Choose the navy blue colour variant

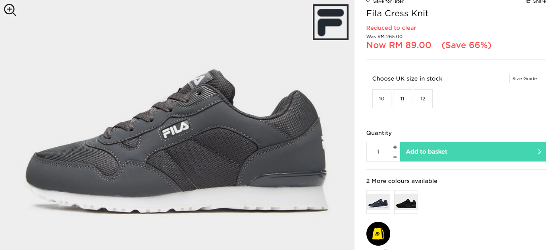click(x=378, y=202)
